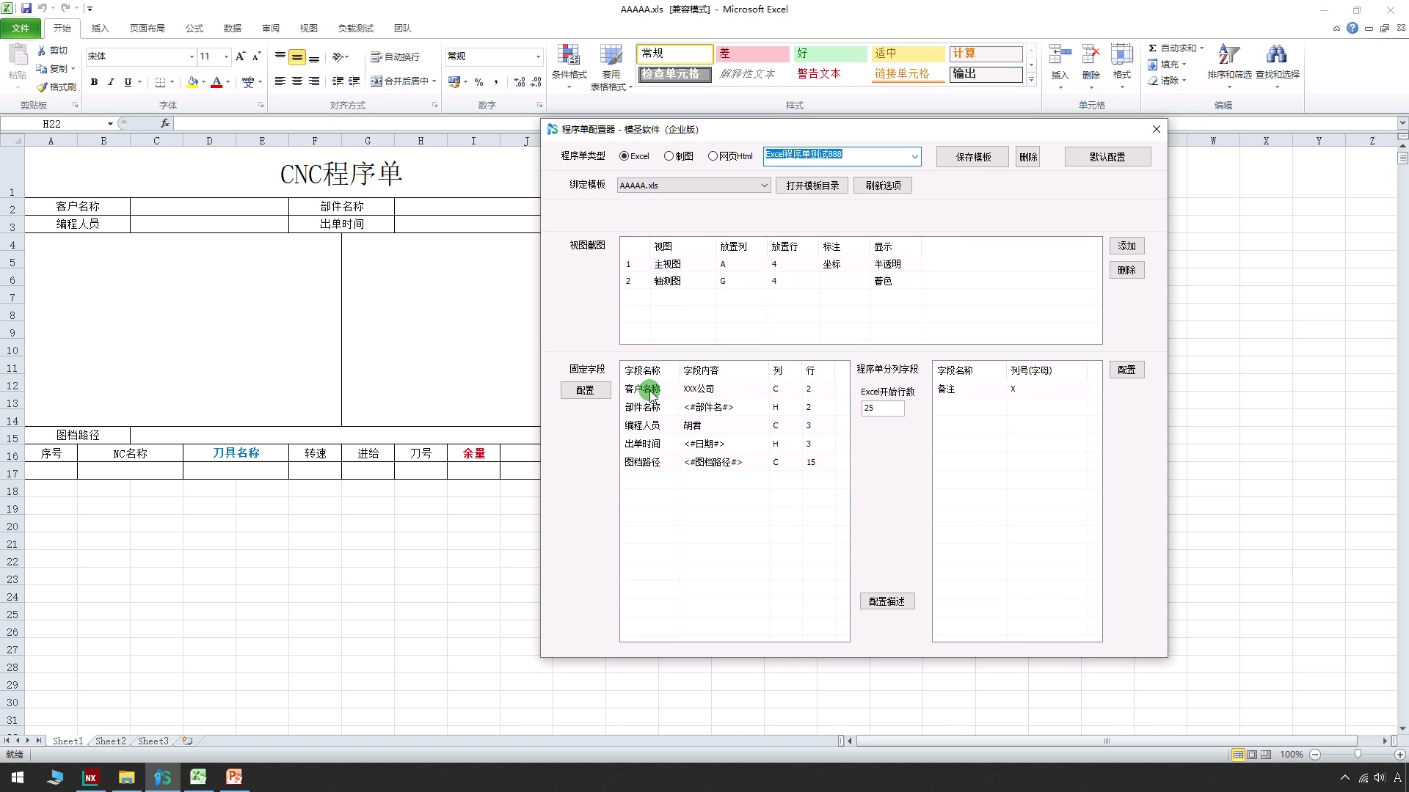
Task: Expand the cell styles gallery
Action: click(x=1031, y=80)
